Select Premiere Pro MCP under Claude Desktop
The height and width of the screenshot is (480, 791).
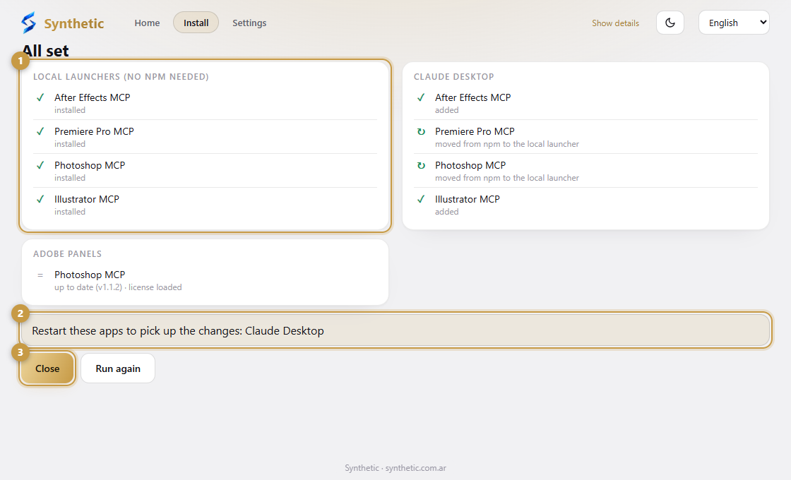coord(585,137)
